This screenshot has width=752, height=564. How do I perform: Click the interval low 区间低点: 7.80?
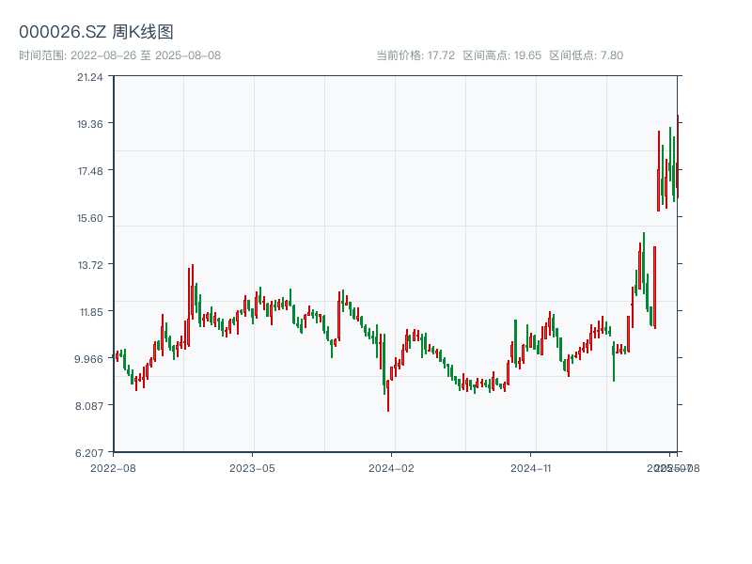(x=586, y=55)
